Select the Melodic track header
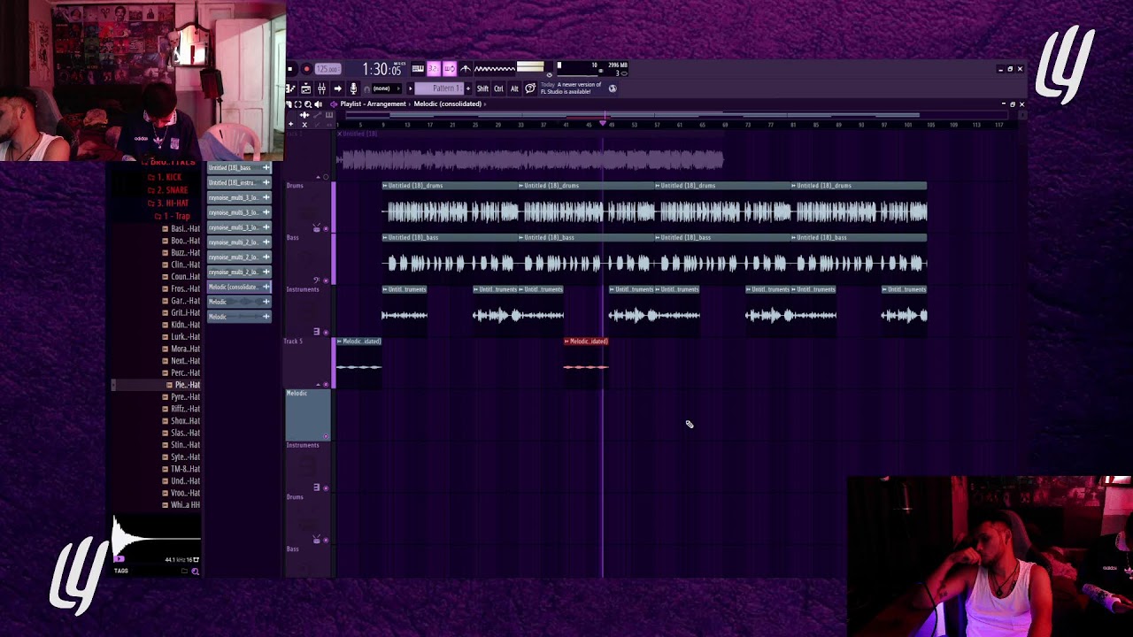The width and height of the screenshot is (1133, 637). click(307, 415)
